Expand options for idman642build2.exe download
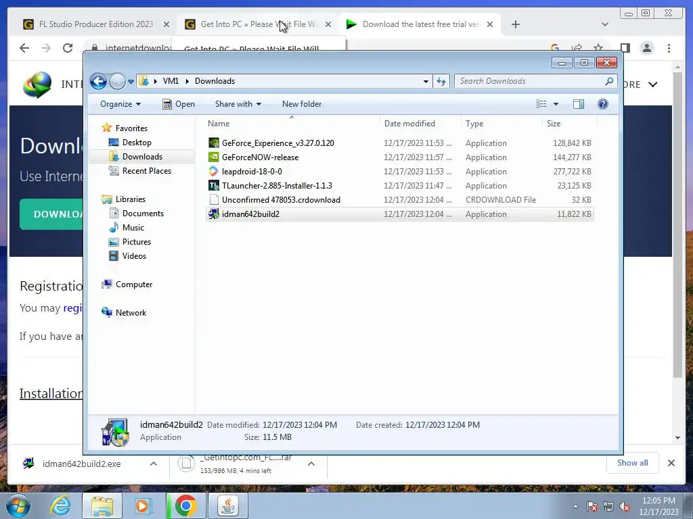Image resolution: width=693 pixels, height=519 pixels. coord(154,464)
